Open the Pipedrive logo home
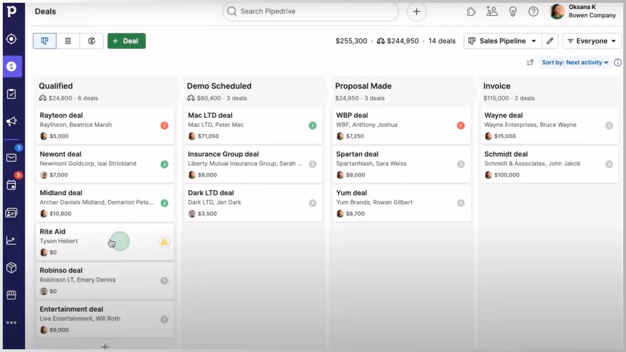The height and width of the screenshot is (352, 626). [12, 11]
